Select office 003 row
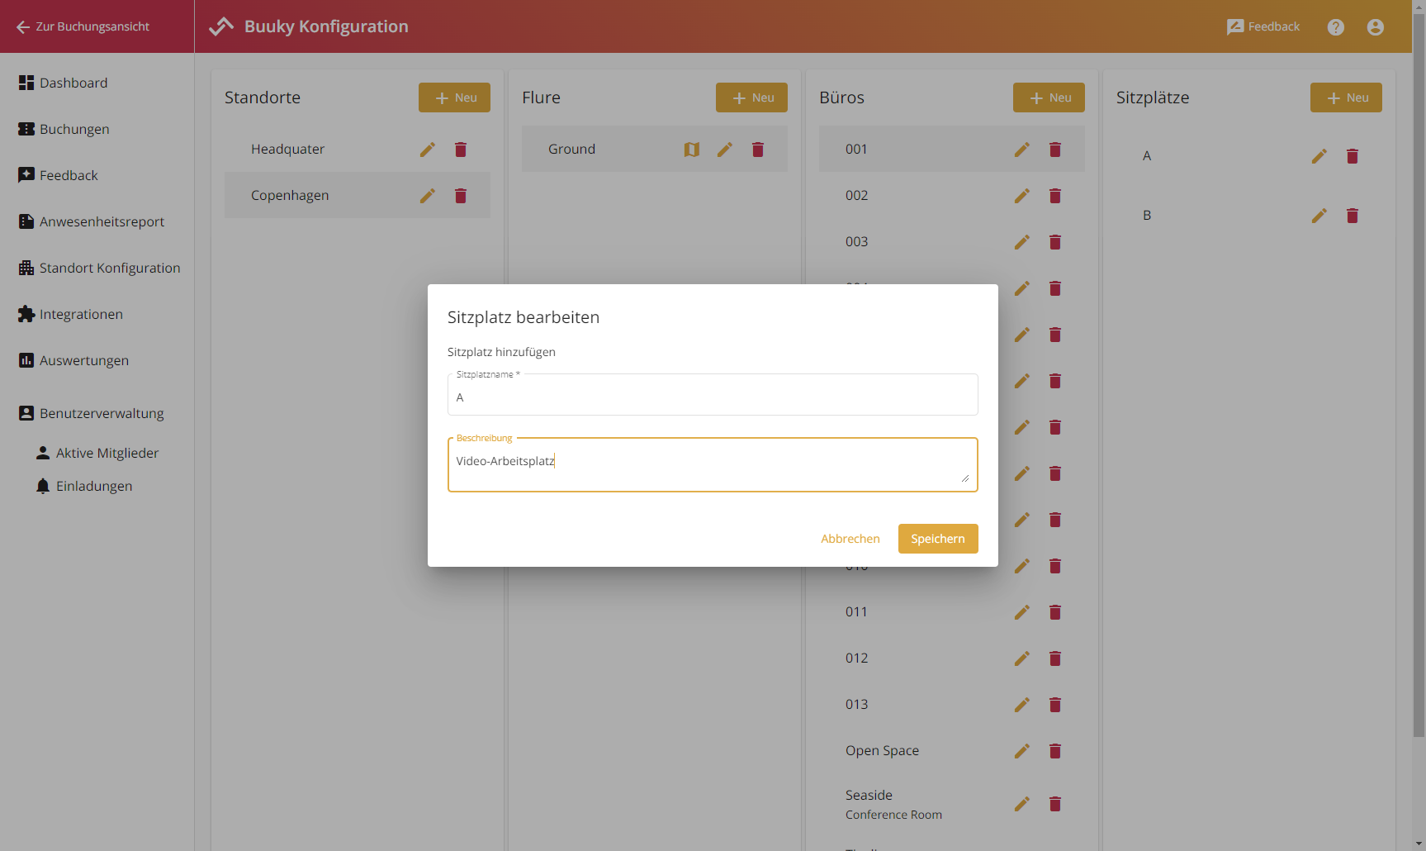 (x=952, y=241)
